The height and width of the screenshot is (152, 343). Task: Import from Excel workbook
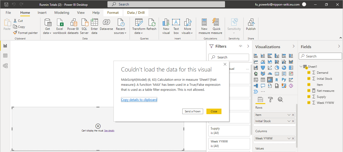[60, 26]
